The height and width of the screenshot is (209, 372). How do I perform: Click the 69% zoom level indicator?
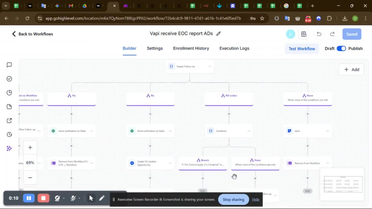(x=30, y=163)
